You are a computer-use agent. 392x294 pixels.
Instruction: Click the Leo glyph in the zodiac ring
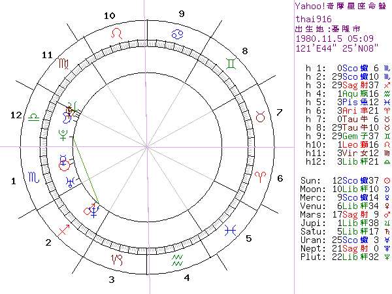pos(116,32)
